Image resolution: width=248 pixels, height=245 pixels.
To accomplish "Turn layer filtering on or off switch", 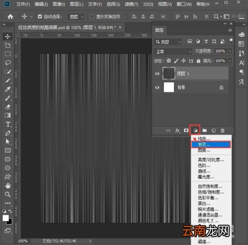I will pos(231,41).
